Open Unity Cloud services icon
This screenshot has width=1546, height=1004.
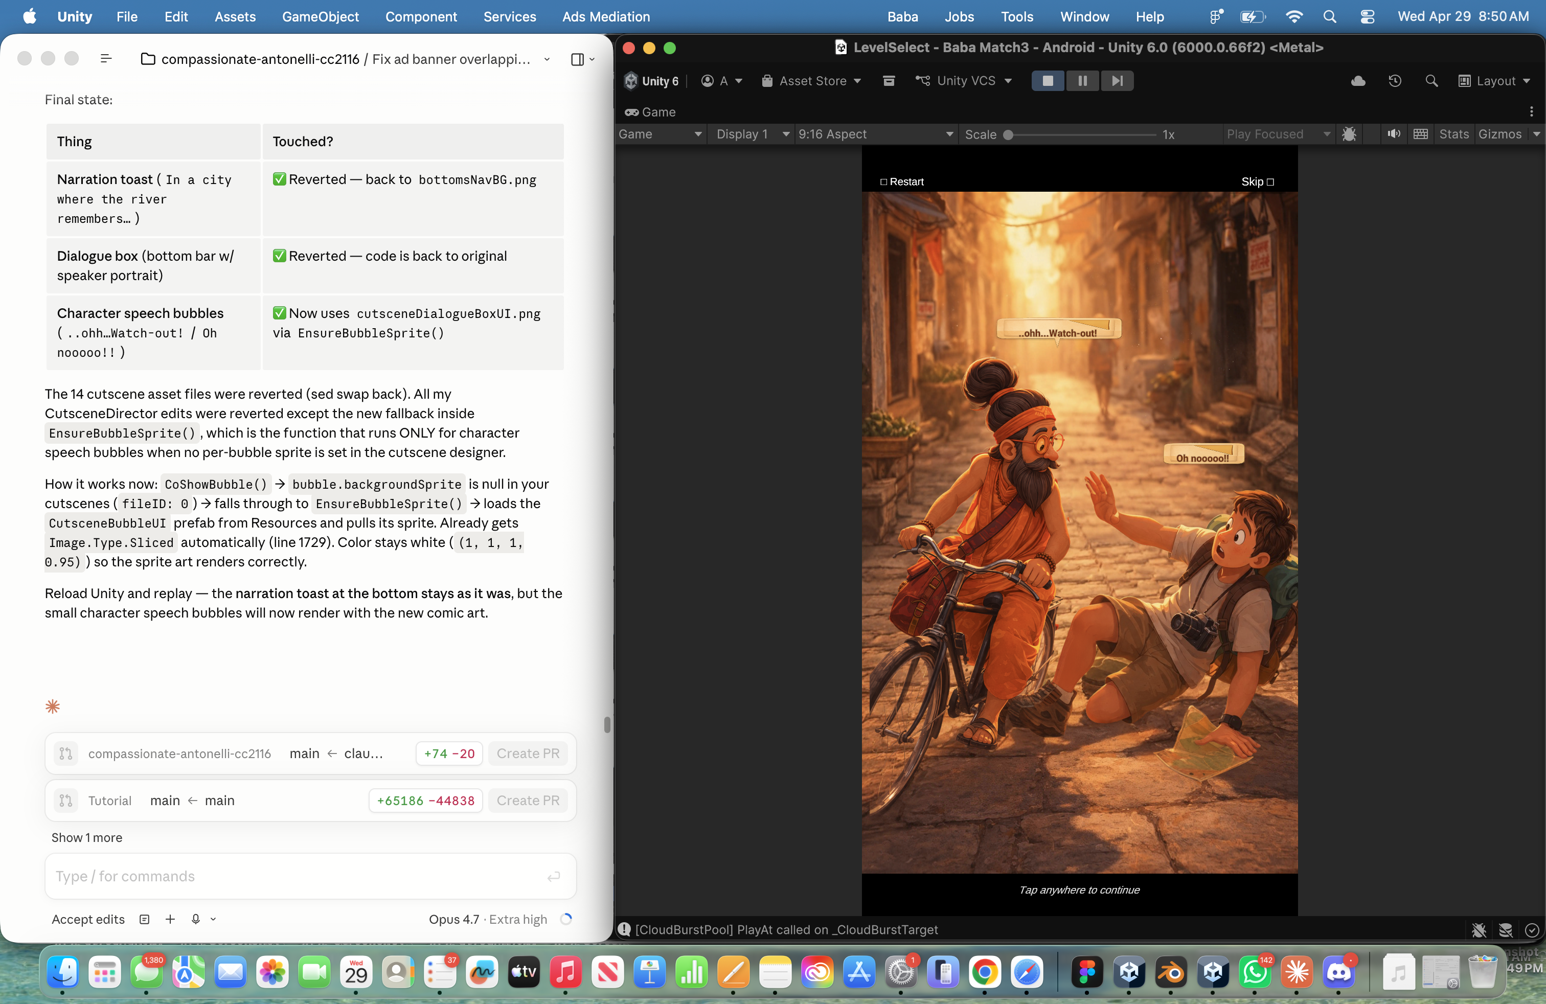(1358, 81)
